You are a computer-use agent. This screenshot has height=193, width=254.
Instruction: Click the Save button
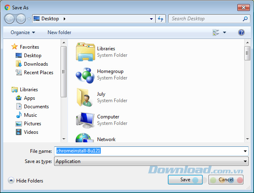point(185,180)
